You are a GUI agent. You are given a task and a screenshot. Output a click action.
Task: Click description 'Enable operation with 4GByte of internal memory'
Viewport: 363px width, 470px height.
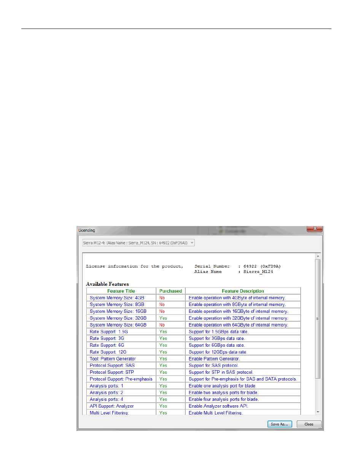237,298
